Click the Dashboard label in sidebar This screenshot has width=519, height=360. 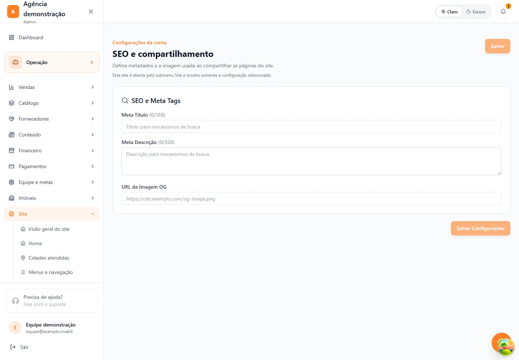coord(31,37)
